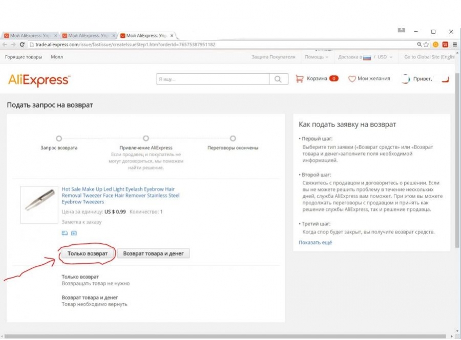Viewport: 461px width, 340px height.
Task: Click the first small icon under order note
Action: point(65,233)
